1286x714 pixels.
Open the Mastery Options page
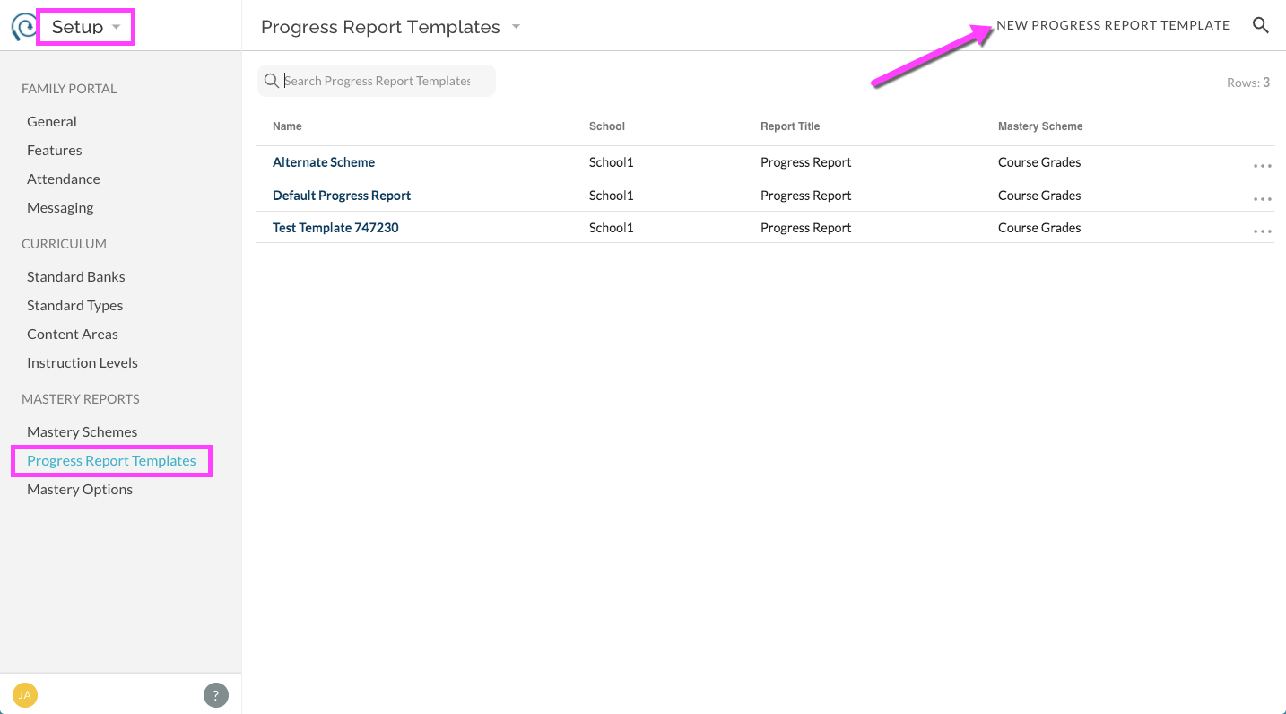80,489
